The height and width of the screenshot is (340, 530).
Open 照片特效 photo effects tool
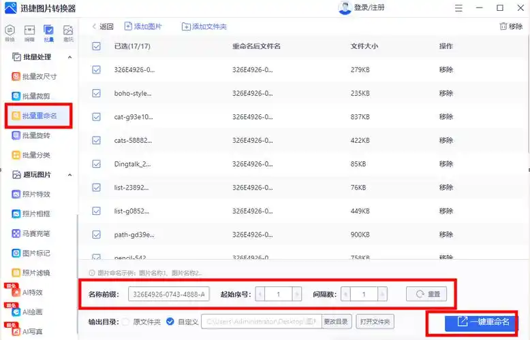31,194
